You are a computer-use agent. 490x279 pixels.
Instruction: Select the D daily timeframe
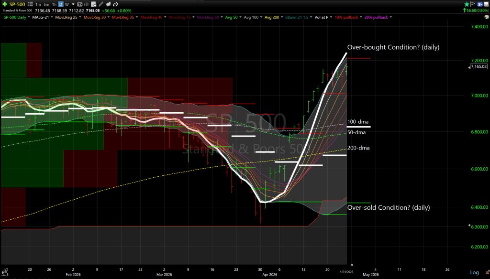[x=61, y=4]
